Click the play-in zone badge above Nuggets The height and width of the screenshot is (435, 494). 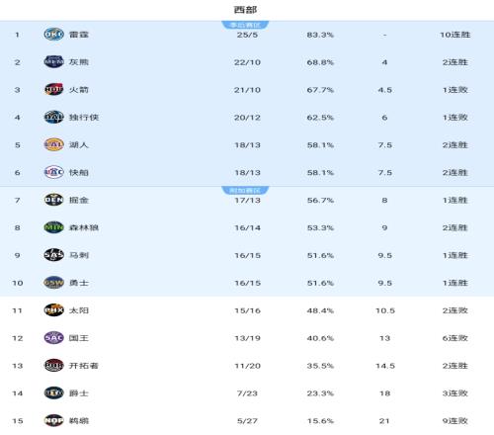click(245, 191)
